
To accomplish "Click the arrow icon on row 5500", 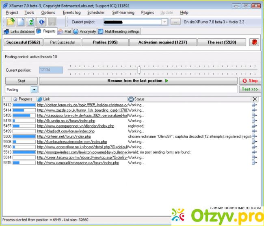I will (x=254, y=136).
